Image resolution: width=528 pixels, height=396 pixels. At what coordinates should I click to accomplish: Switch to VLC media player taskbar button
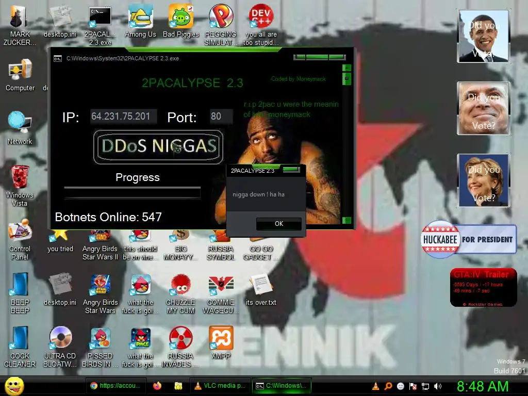pos(220,386)
